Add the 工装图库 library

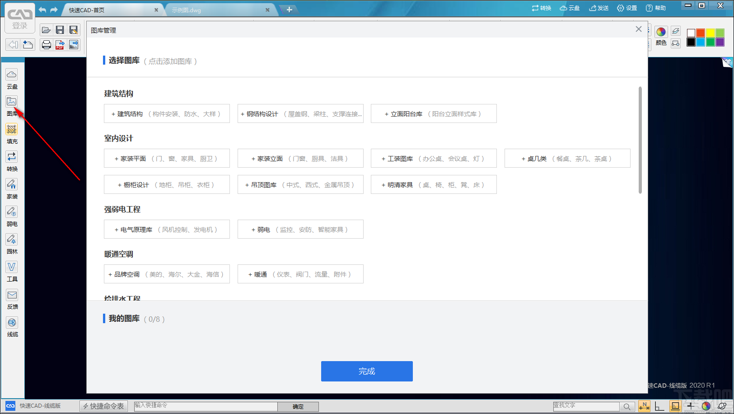(x=434, y=158)
